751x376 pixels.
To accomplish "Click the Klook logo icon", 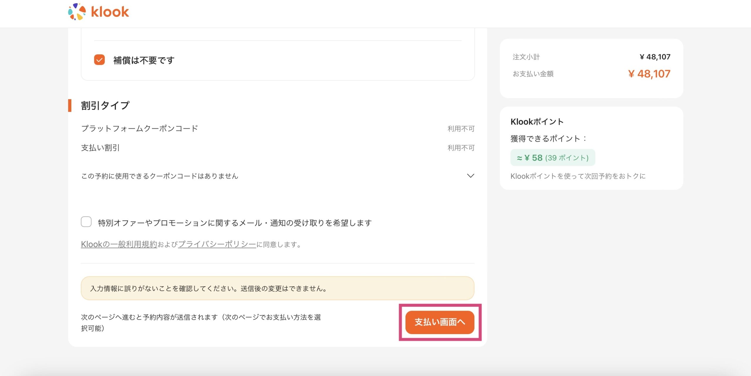I will pos(77,12).
